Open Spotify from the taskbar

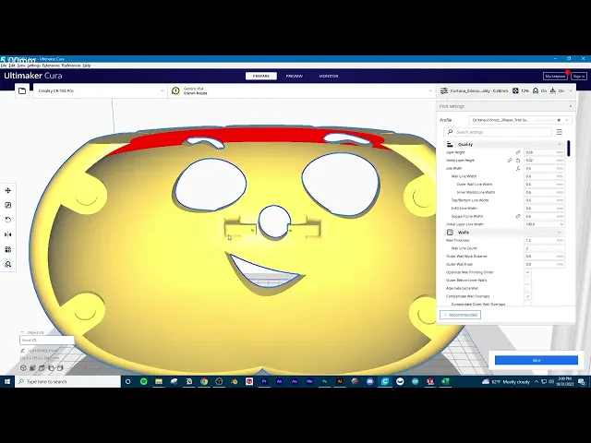point(144,381)
